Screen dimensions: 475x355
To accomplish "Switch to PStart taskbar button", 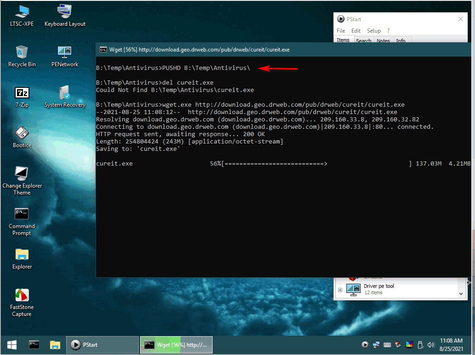I will click(102, 345).
